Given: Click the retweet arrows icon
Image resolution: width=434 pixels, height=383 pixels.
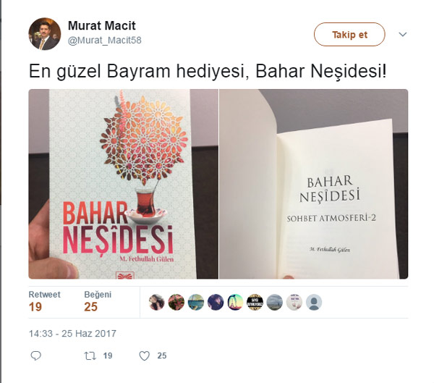Looking at the screenshot, I should tap(90, 355).
